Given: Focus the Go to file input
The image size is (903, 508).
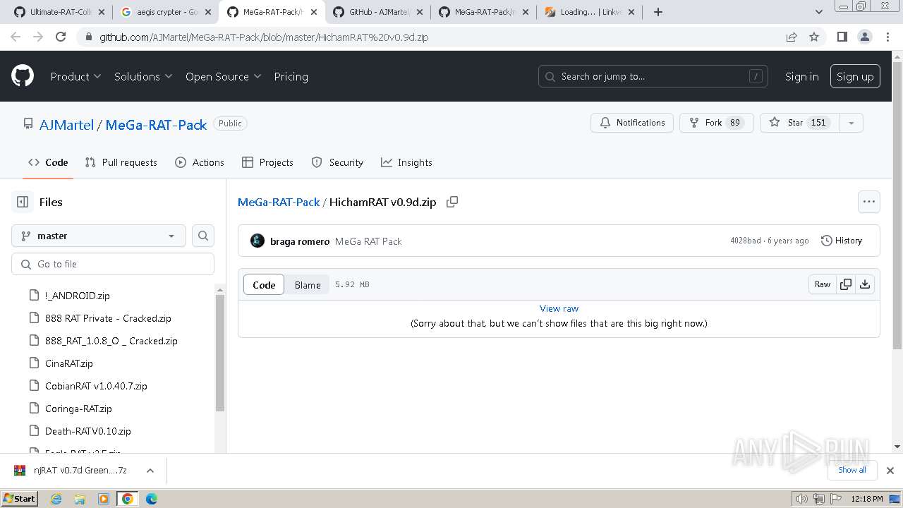Looking at the screenshot, I should 113,264.
